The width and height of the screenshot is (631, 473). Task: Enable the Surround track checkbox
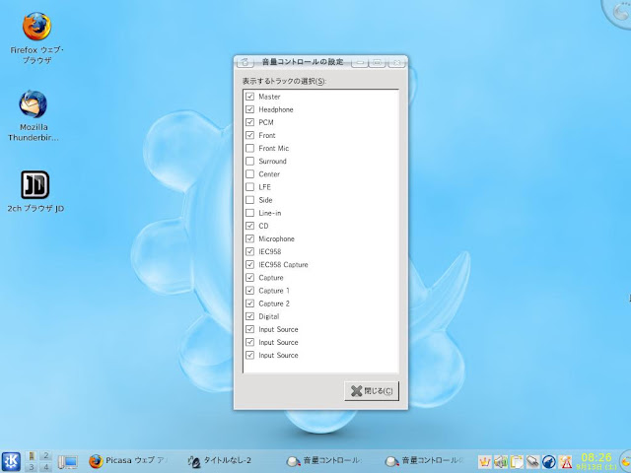tap(249, 161)
